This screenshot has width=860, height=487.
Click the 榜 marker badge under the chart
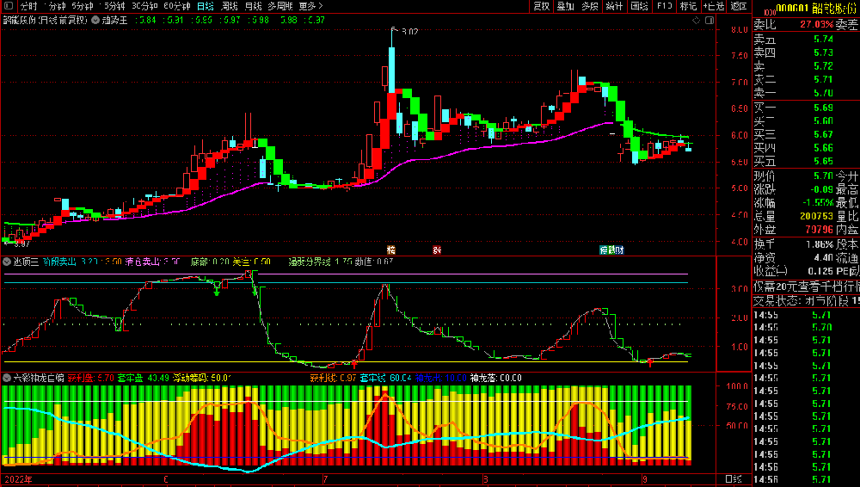pyautogui.click(x=390, y=250)
